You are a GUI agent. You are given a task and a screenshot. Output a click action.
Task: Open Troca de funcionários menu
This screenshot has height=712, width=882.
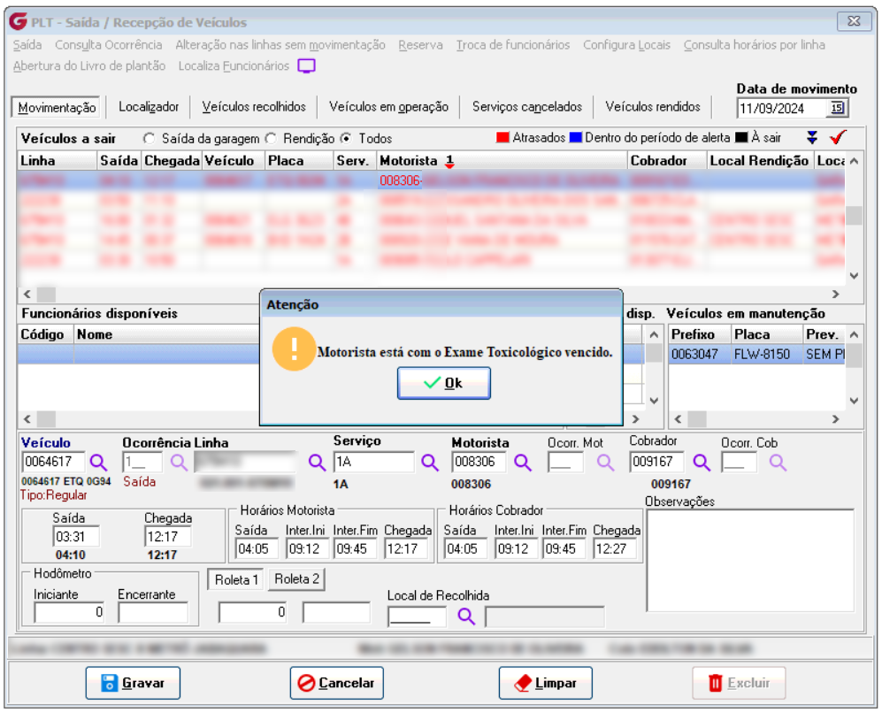(513, 45)
